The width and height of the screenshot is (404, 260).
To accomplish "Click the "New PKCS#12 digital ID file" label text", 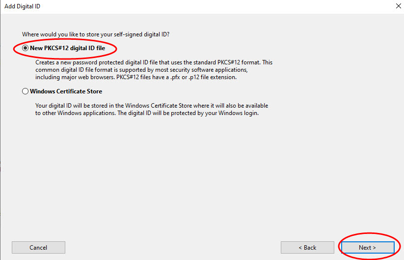I will click(x=67, y=49).
